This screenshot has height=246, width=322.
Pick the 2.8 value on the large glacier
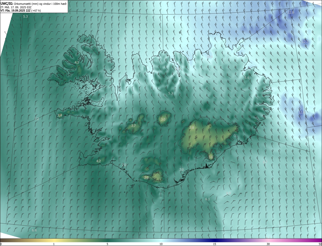pyautogui.click(x=192, y=128)
